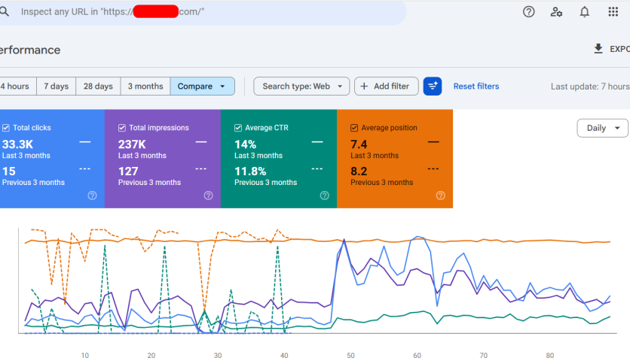
Task: Click the 33.3K total clicks value
Action: click(17, 144)
